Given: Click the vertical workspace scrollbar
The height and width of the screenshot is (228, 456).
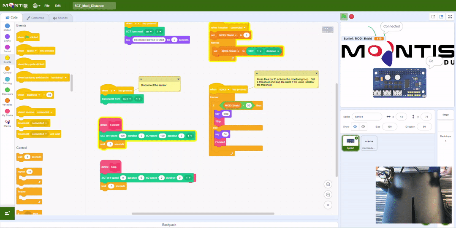Looking at the screenshot, I should pyautogui.click(x=337, y=130).
